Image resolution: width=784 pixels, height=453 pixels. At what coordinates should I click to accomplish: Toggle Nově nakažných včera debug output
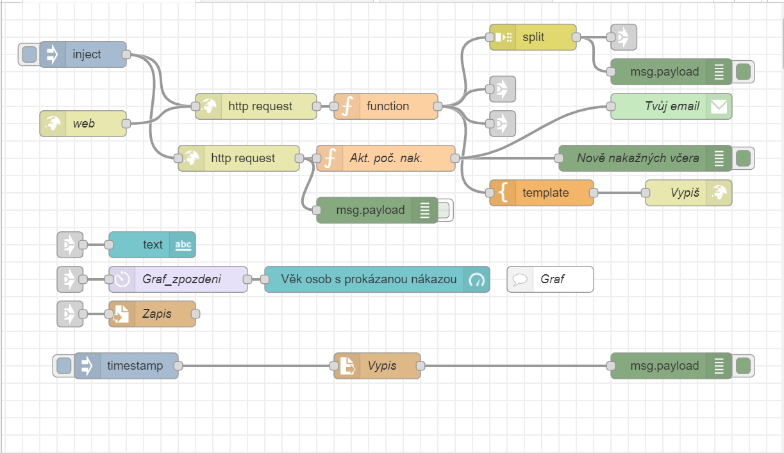click(x=743, y=158)
